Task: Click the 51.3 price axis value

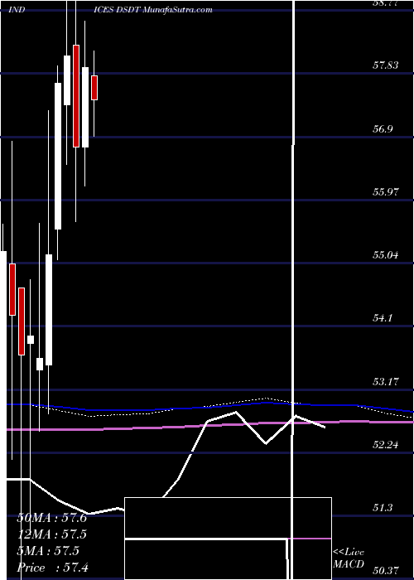Action: tap(383, 507)
